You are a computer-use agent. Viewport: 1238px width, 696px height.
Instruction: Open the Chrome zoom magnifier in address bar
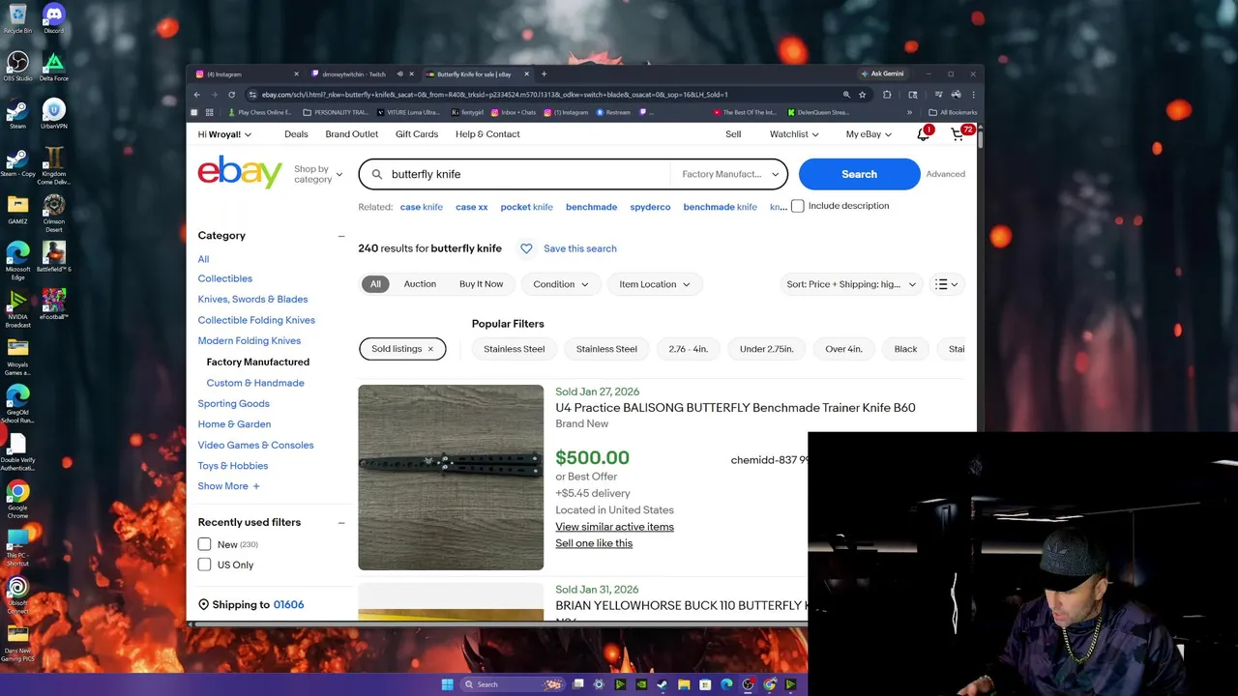[846, 95]
